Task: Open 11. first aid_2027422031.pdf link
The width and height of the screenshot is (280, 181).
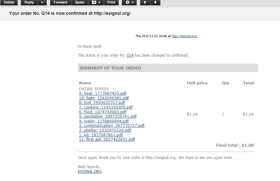Action: point(107,139)
